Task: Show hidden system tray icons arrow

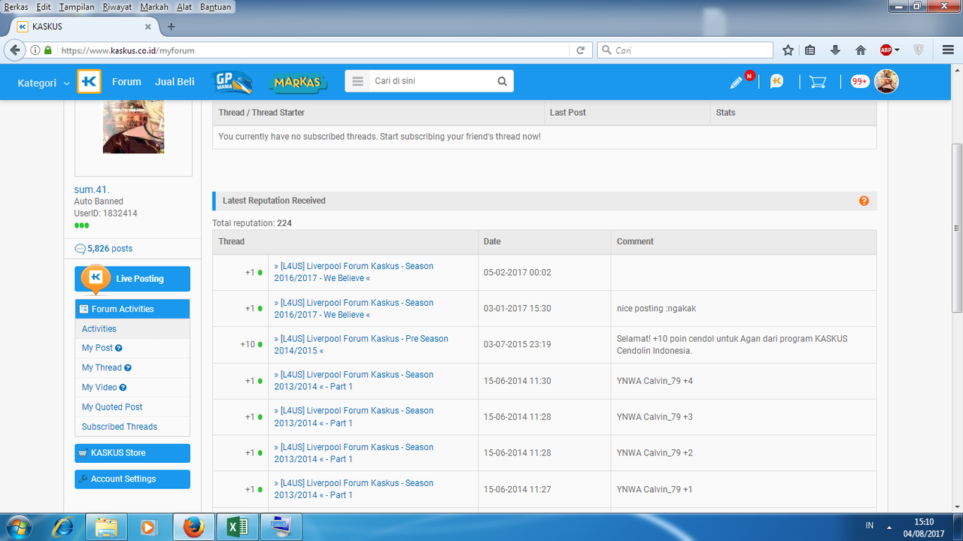Action: pyautogui.click(x=889, y=527)
